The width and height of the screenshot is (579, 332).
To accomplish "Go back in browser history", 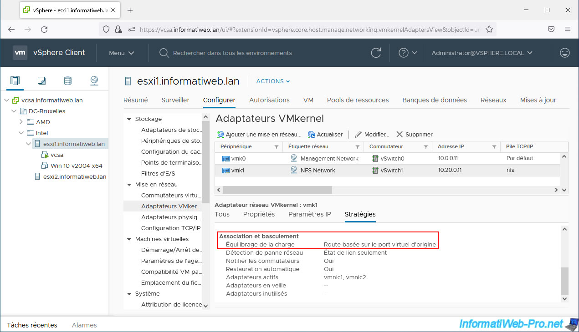I will [11, 29].
